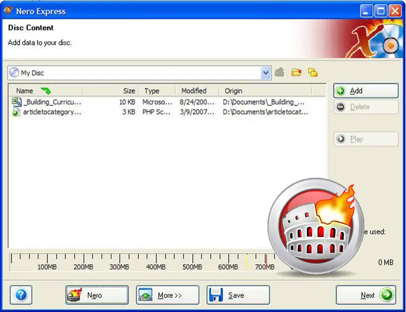Click the yellow marker on capacity bar
The width and height of the screenshot is (406, 312).
(247, 261)
